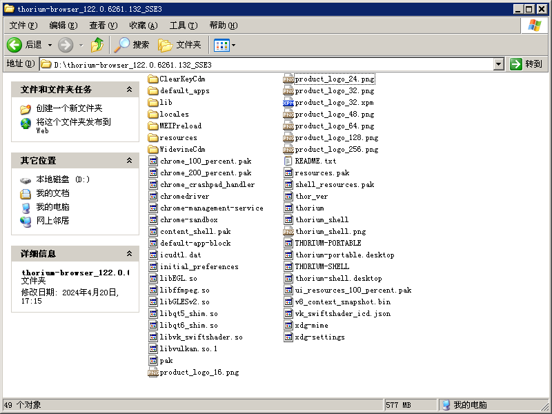Select chrome_100_percent.pak file icon
The image size is (552, 414).
[x=153, y=161]
